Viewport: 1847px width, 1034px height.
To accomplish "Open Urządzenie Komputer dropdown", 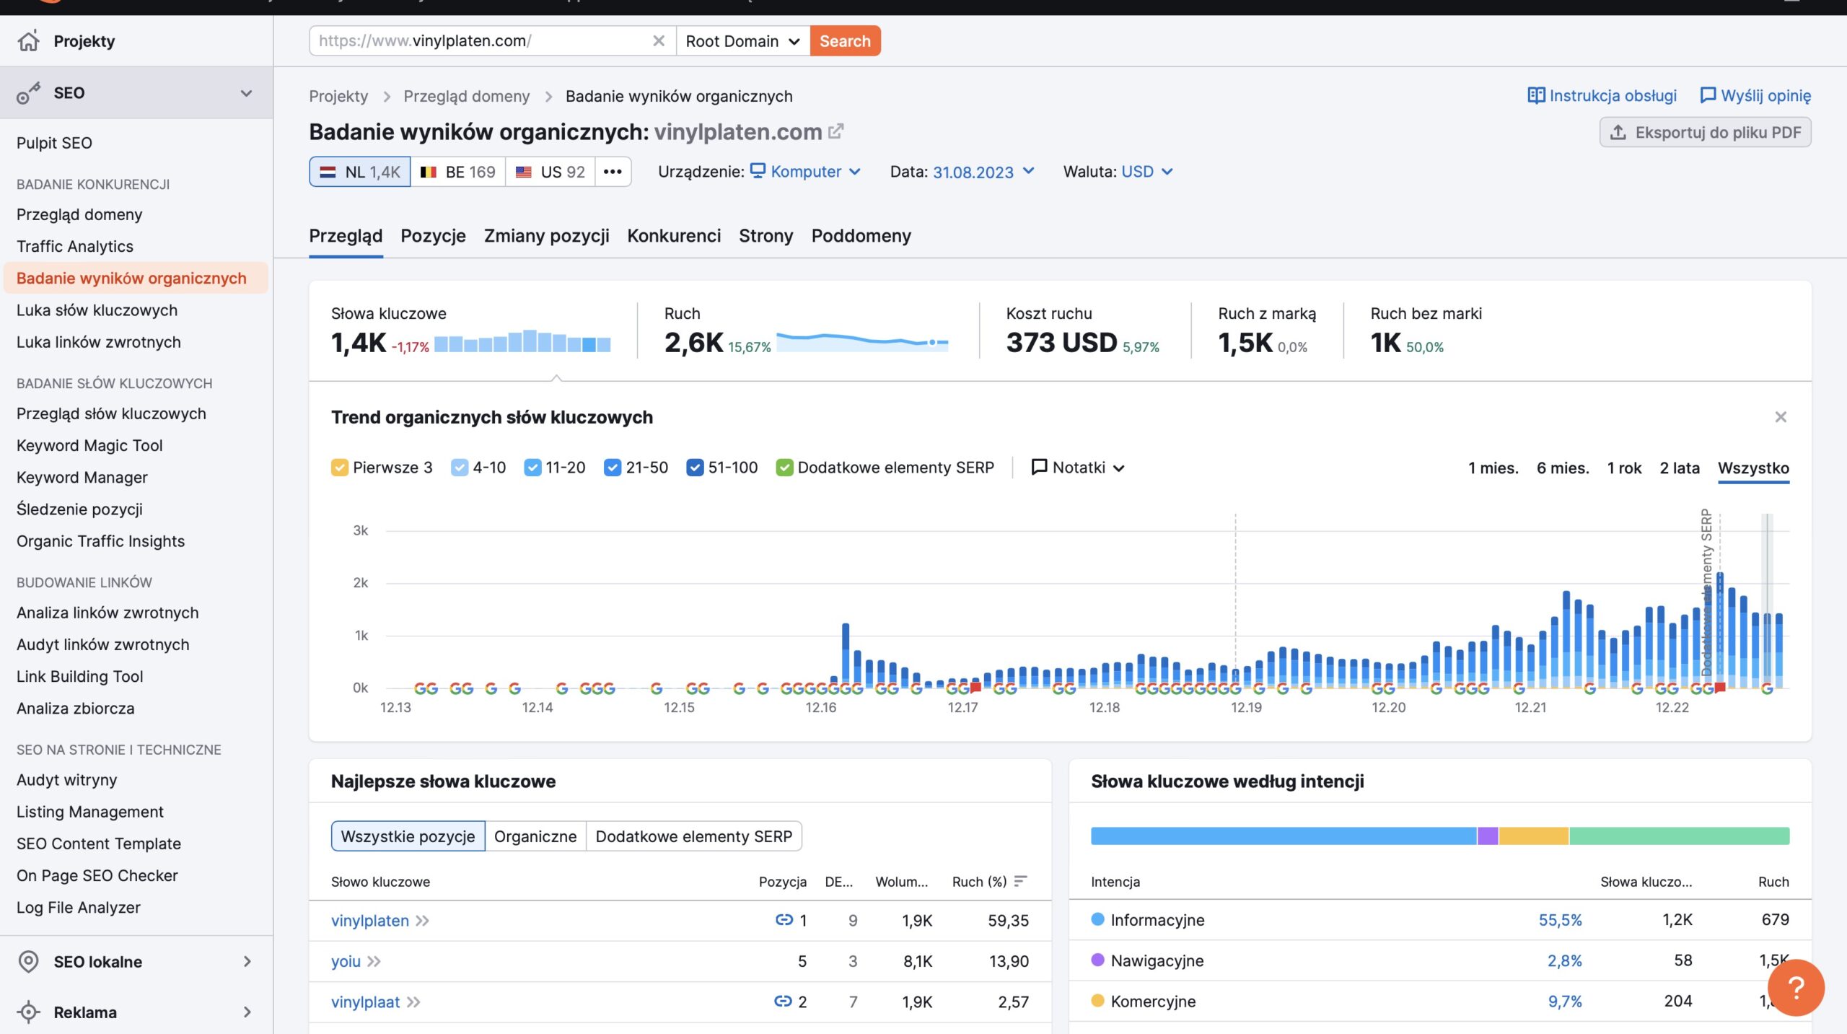I will (x=806, y=172).
